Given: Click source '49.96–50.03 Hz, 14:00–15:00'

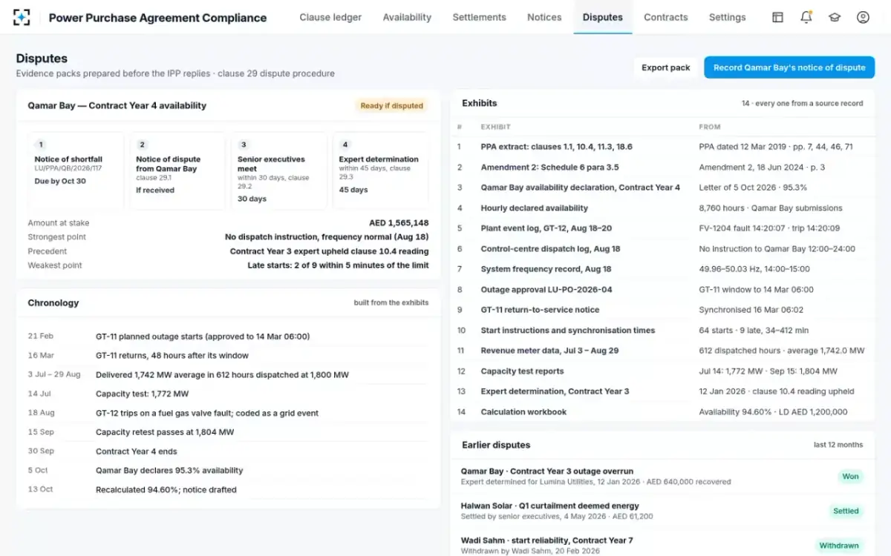Looking at the screenshot, I should (754, 269).
